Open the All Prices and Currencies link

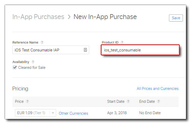pyautogui.click(x=158, y=89)
